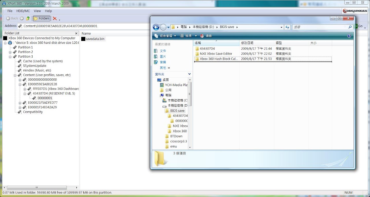The image size is (370, 197).
Task: Click the Explorer help question mark icon
Action: point(349,36)
